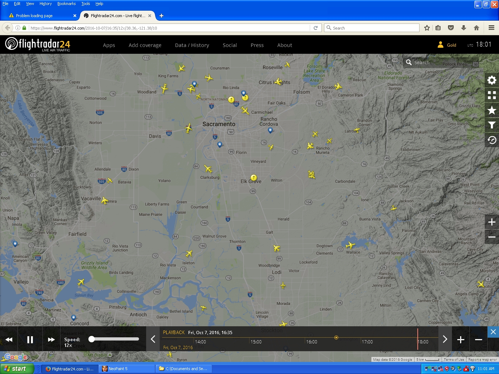Open the map settings gear icon

click(492, 80)
